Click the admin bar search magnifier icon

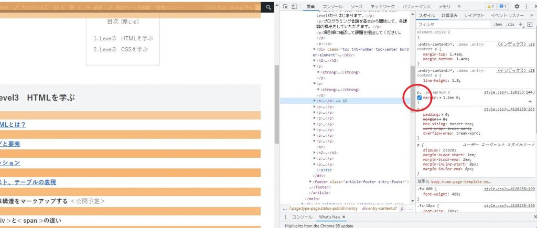pos(268,7)
